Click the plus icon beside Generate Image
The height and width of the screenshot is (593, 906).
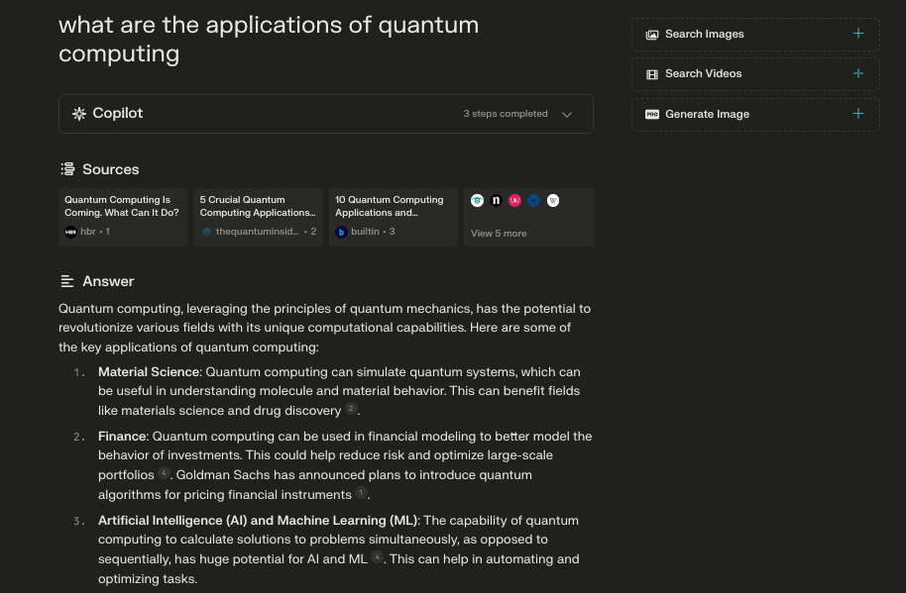click(x=858, y=114)
